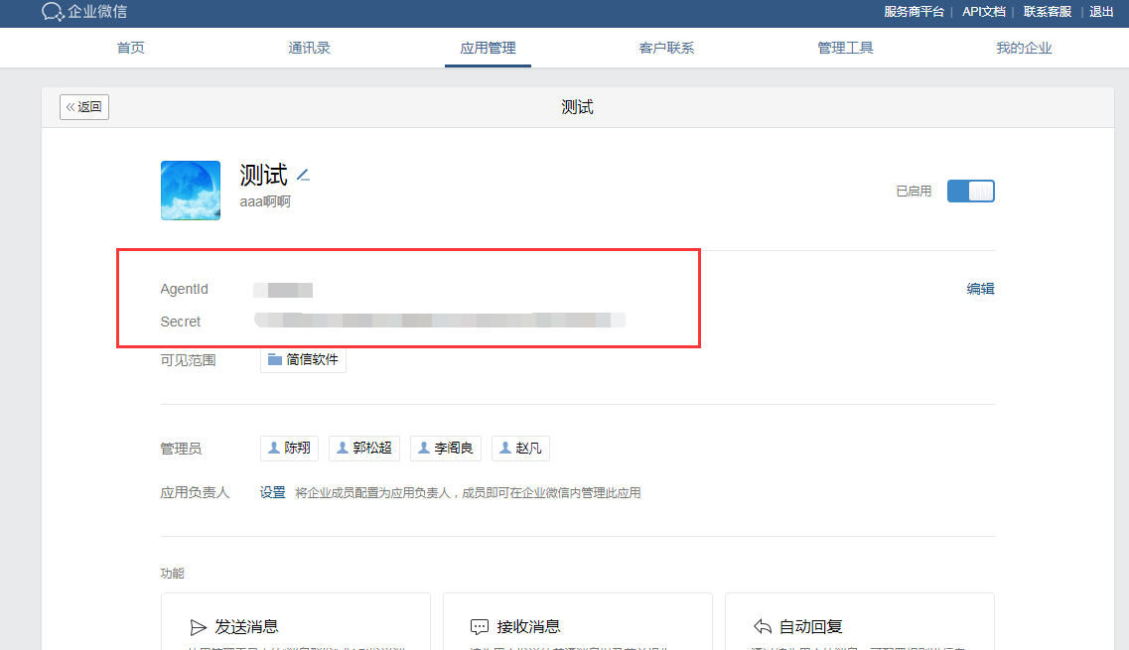Click the blurred Secret value
This screenshot has height=650, width=1129.
click(439, 320)
